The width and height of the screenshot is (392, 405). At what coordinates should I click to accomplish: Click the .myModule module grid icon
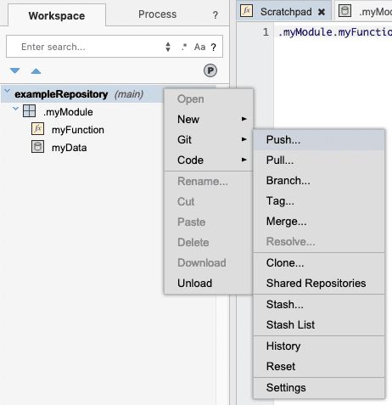coord(29,111)
